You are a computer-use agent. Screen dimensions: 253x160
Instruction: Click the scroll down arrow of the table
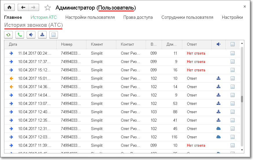pos(242,150)
